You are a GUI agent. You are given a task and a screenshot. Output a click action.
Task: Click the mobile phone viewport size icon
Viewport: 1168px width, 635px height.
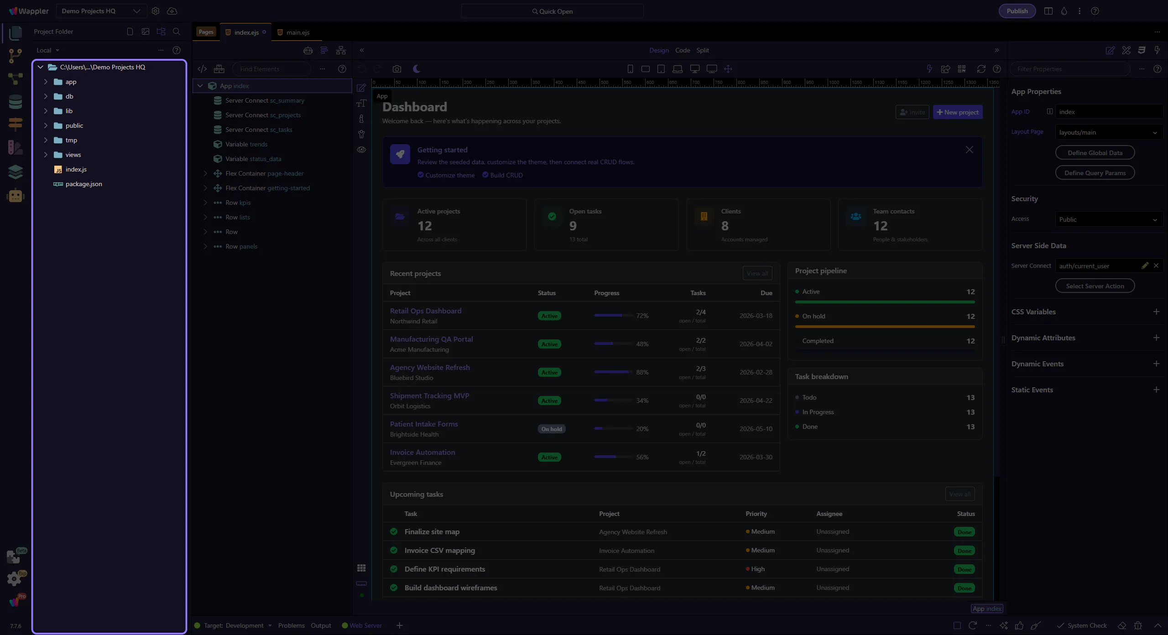coord(630,69)
